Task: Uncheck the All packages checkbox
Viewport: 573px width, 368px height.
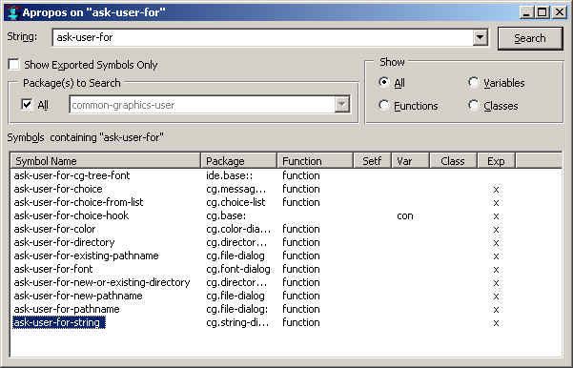Action: (27, 105)
